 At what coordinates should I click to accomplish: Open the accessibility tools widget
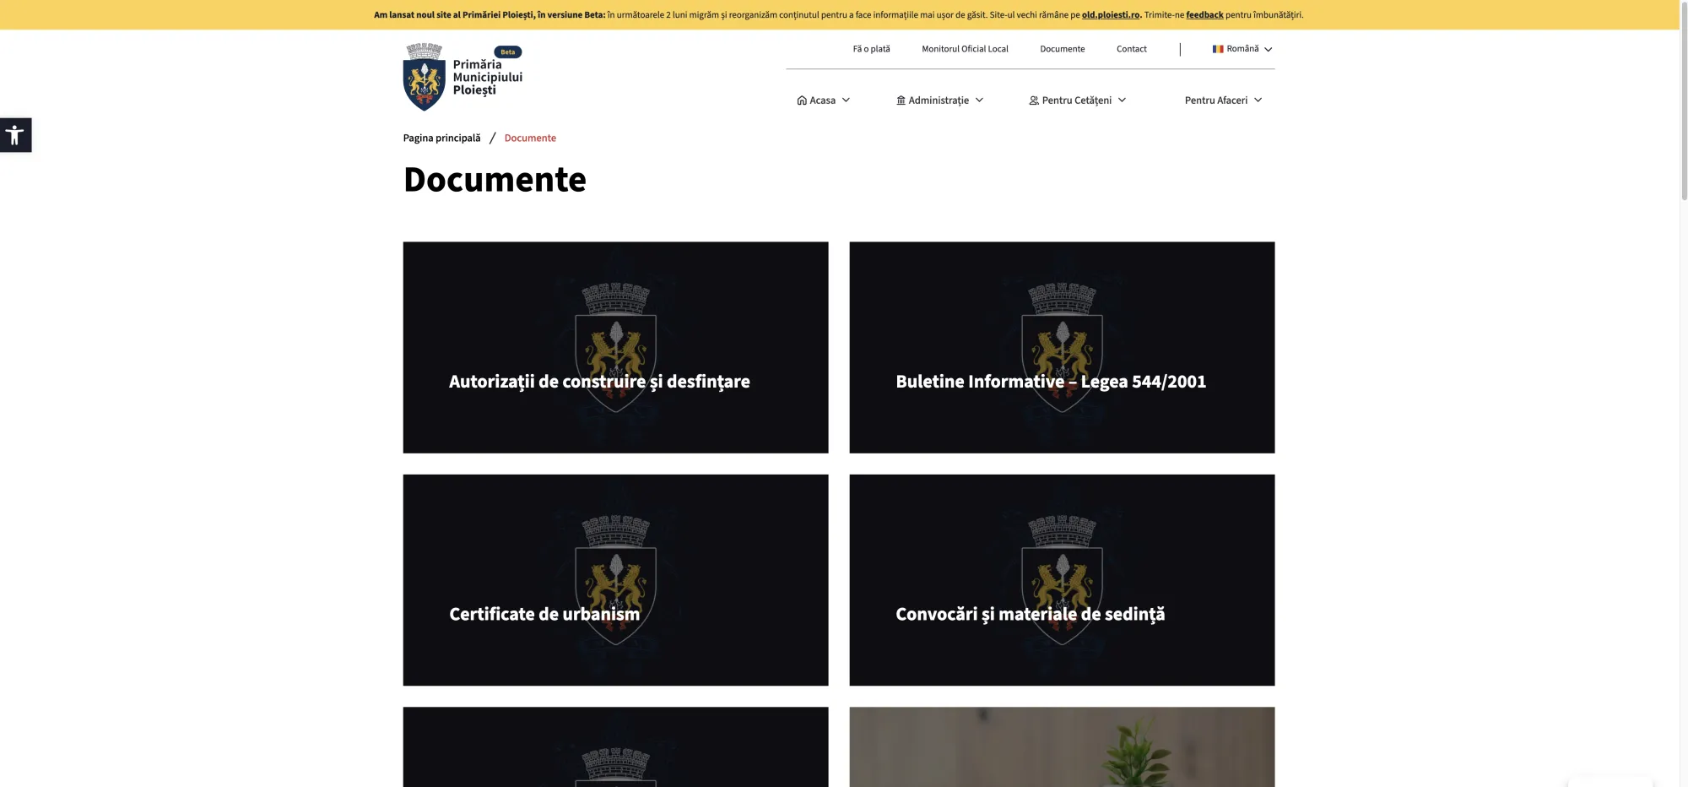coord(15,135)
